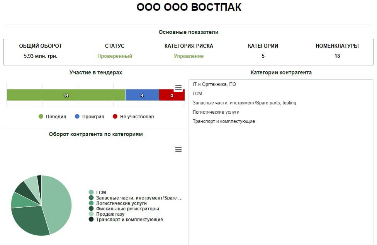
Task: Click the 5.93 млн. грн. turnover value
Action: (x=41, y=56)
